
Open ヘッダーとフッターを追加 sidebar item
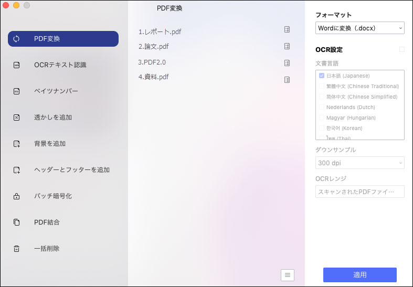coord(72,170)
